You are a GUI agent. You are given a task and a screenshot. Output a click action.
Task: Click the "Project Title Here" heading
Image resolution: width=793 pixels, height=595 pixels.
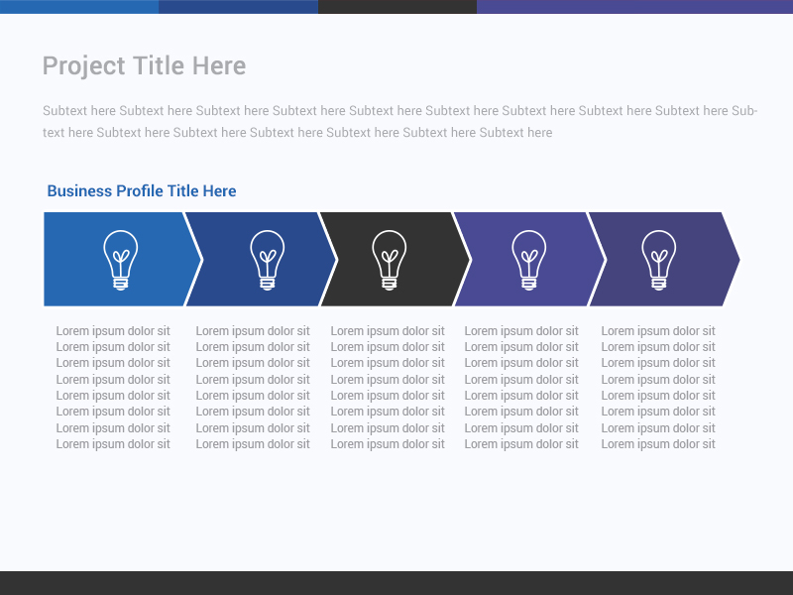click(144, 66)
